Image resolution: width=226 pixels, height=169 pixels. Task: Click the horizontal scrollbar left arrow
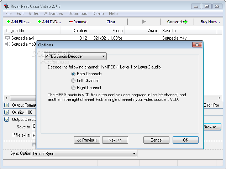pyautogui.click(x=6, y=98)
